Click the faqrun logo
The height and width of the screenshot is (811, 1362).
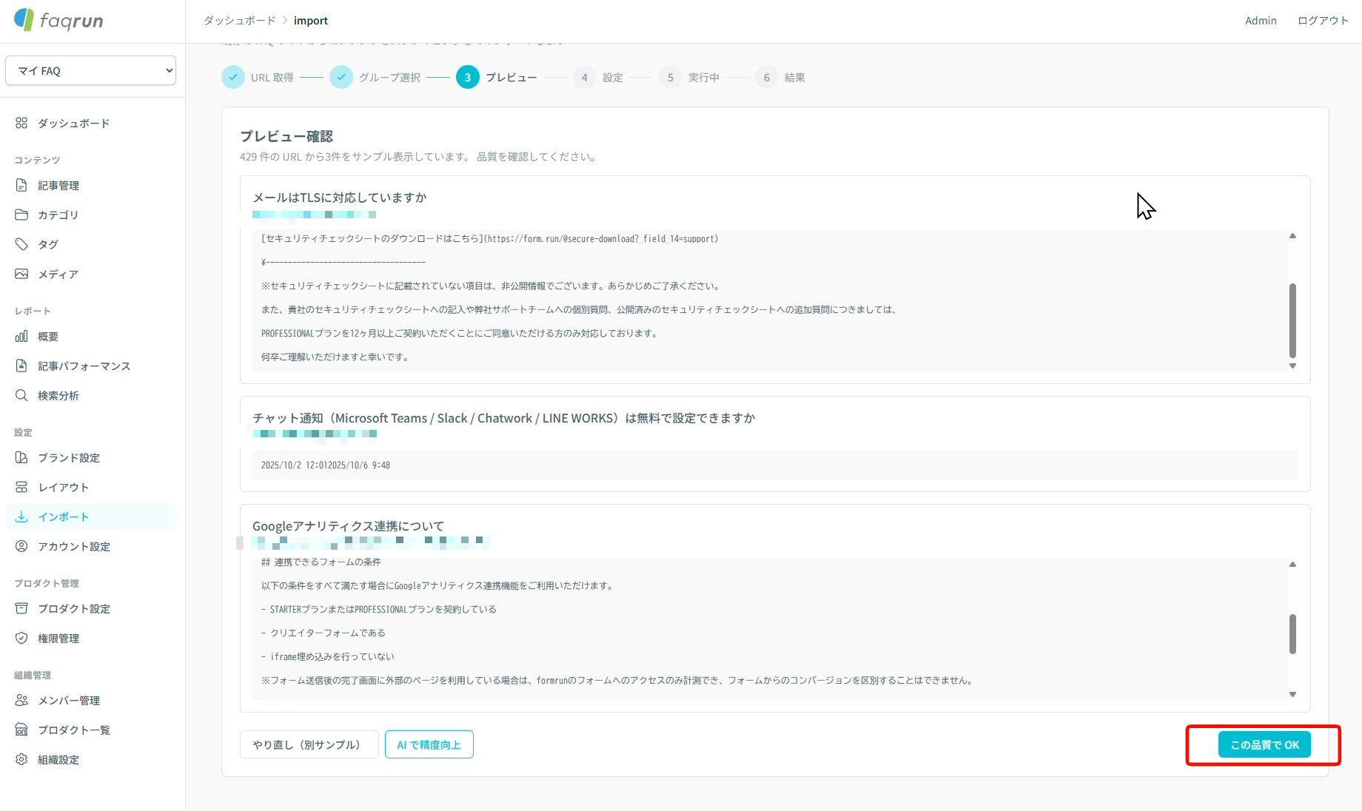click(x=59, y=20)
